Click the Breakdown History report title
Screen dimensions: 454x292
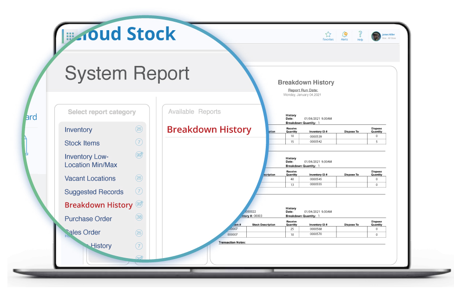coord(306,83)
